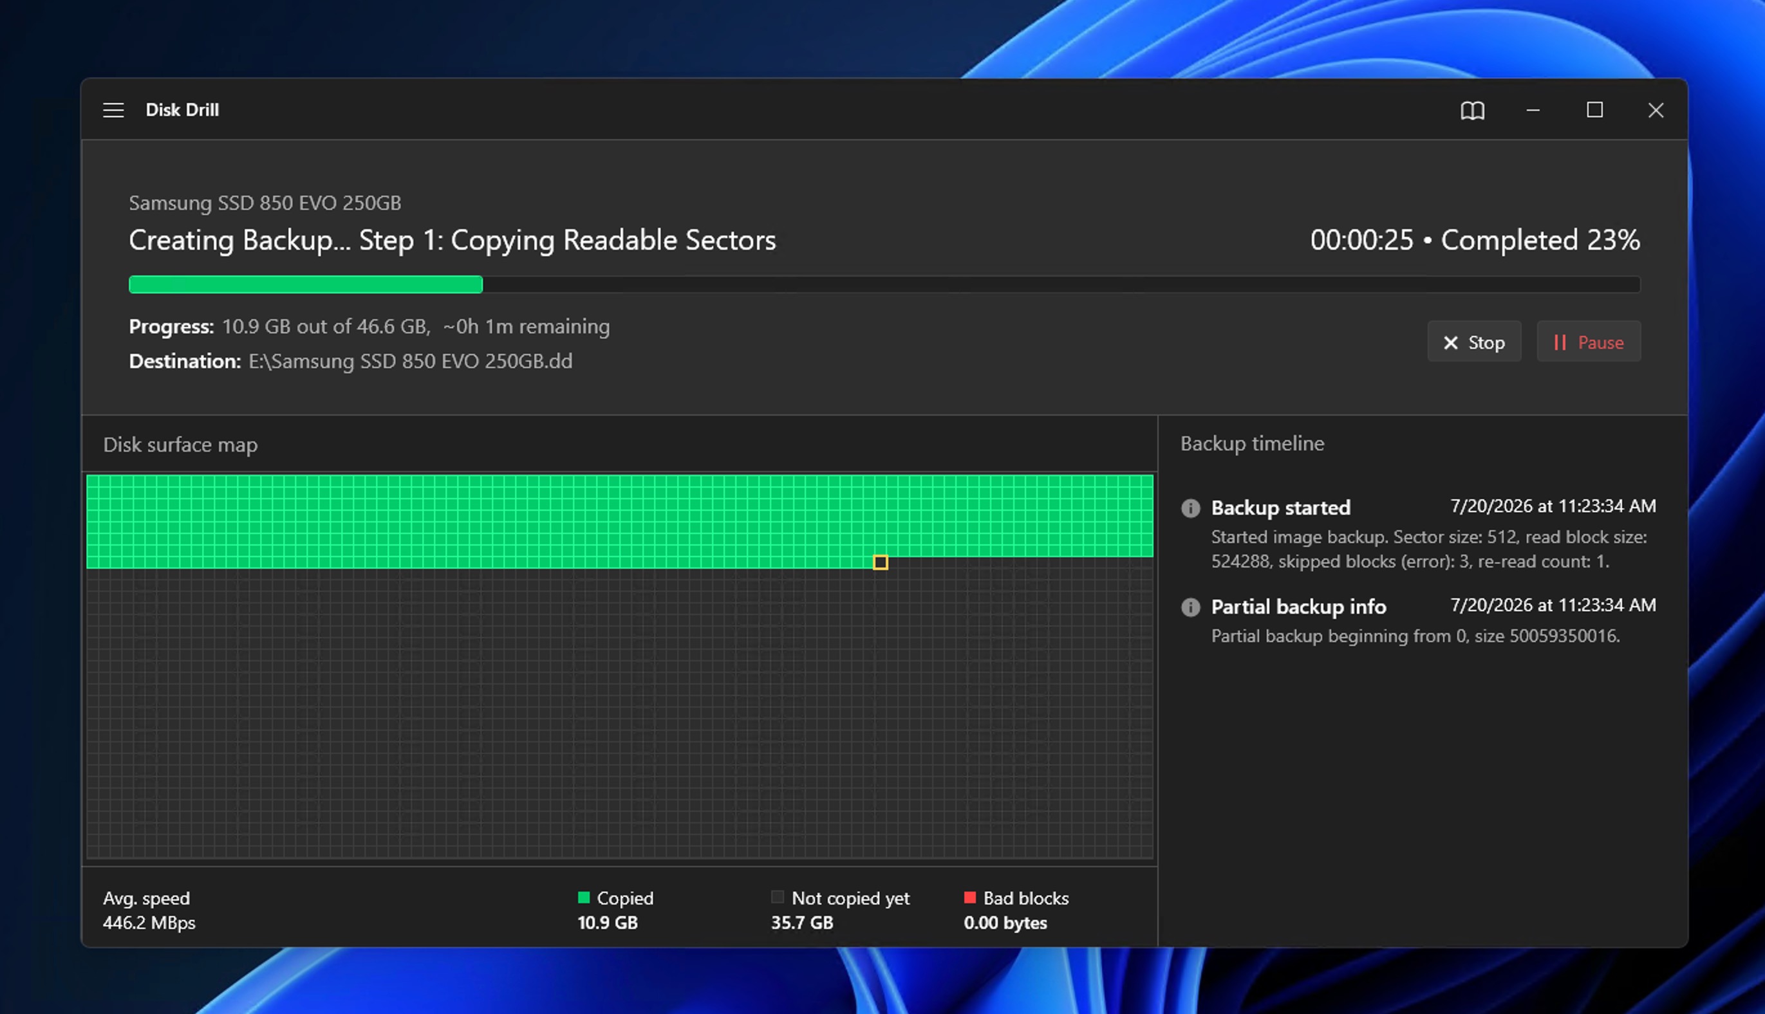Open the help book icon in title bar

click(x=1471, y=110)
